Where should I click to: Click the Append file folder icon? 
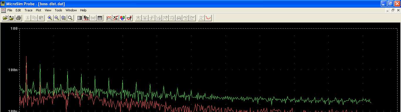pyautogui.click(x=12, y=18)
